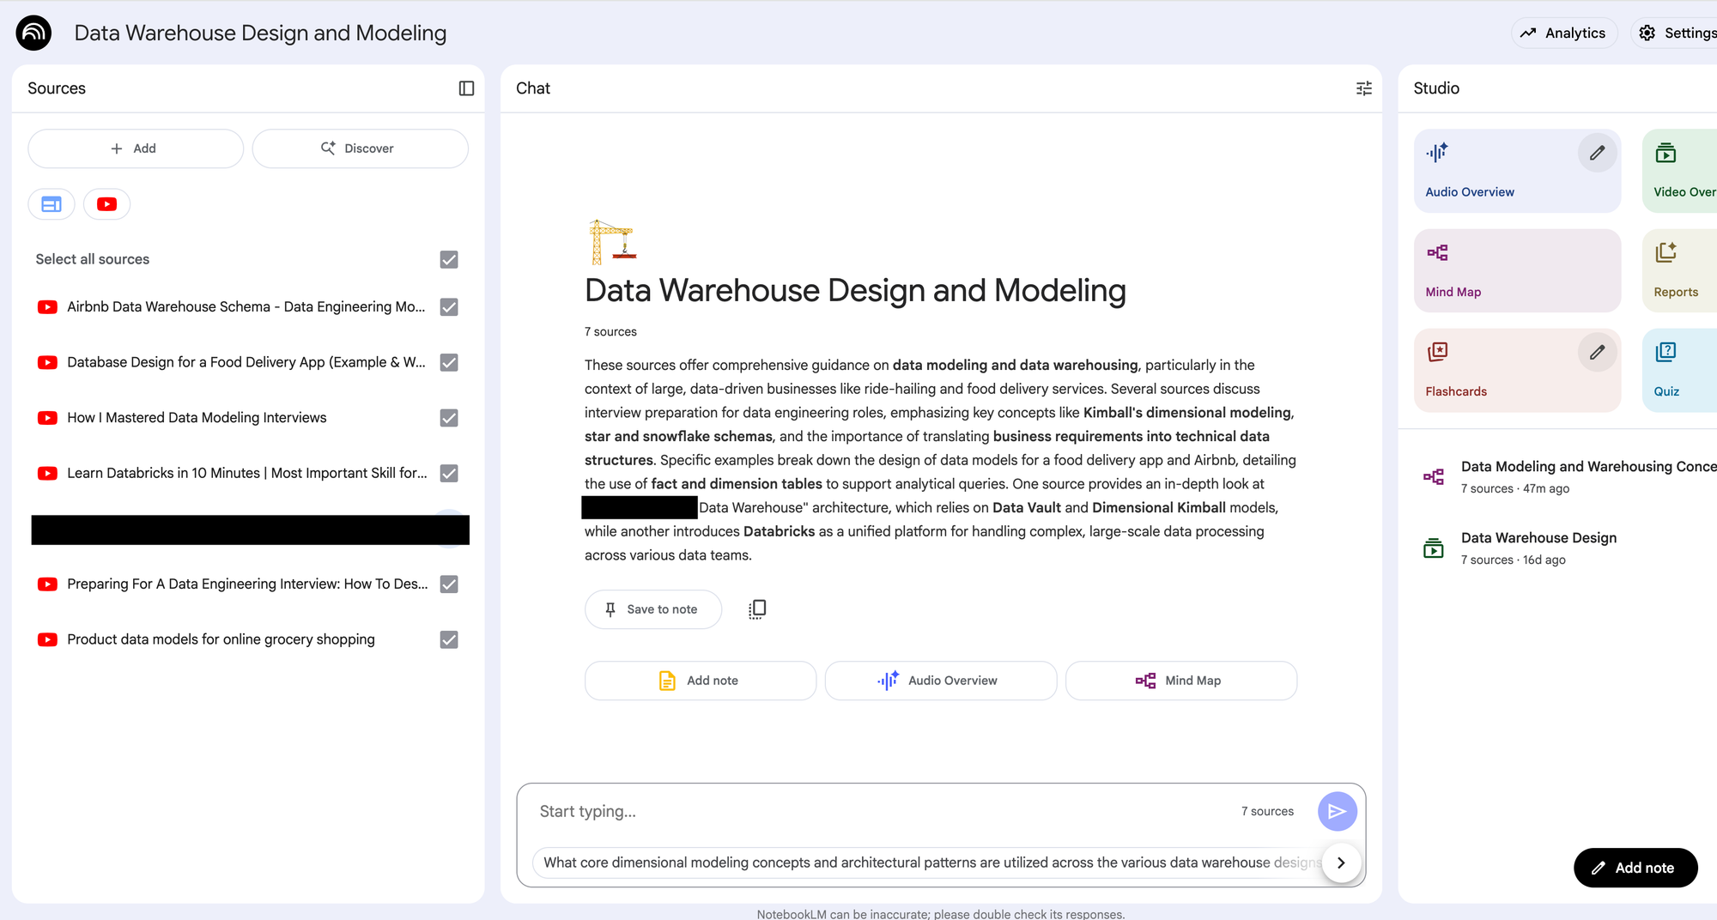1717x920 pixels.
Task: Click the NotebookLM logo icon
Action: pyautogui.click(x=33, y=33)
